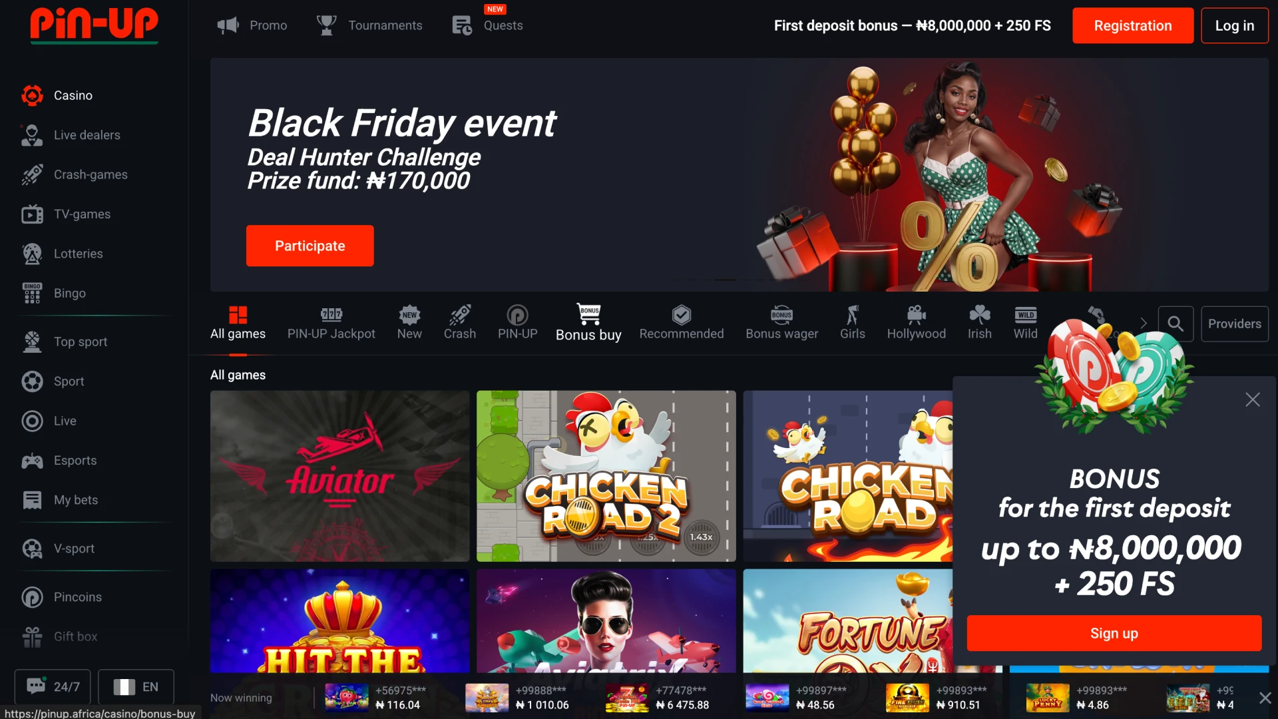Viewport: 1278px width, 719px height.
Task: Open the search magnifier icon
Action: point(1175,324)
